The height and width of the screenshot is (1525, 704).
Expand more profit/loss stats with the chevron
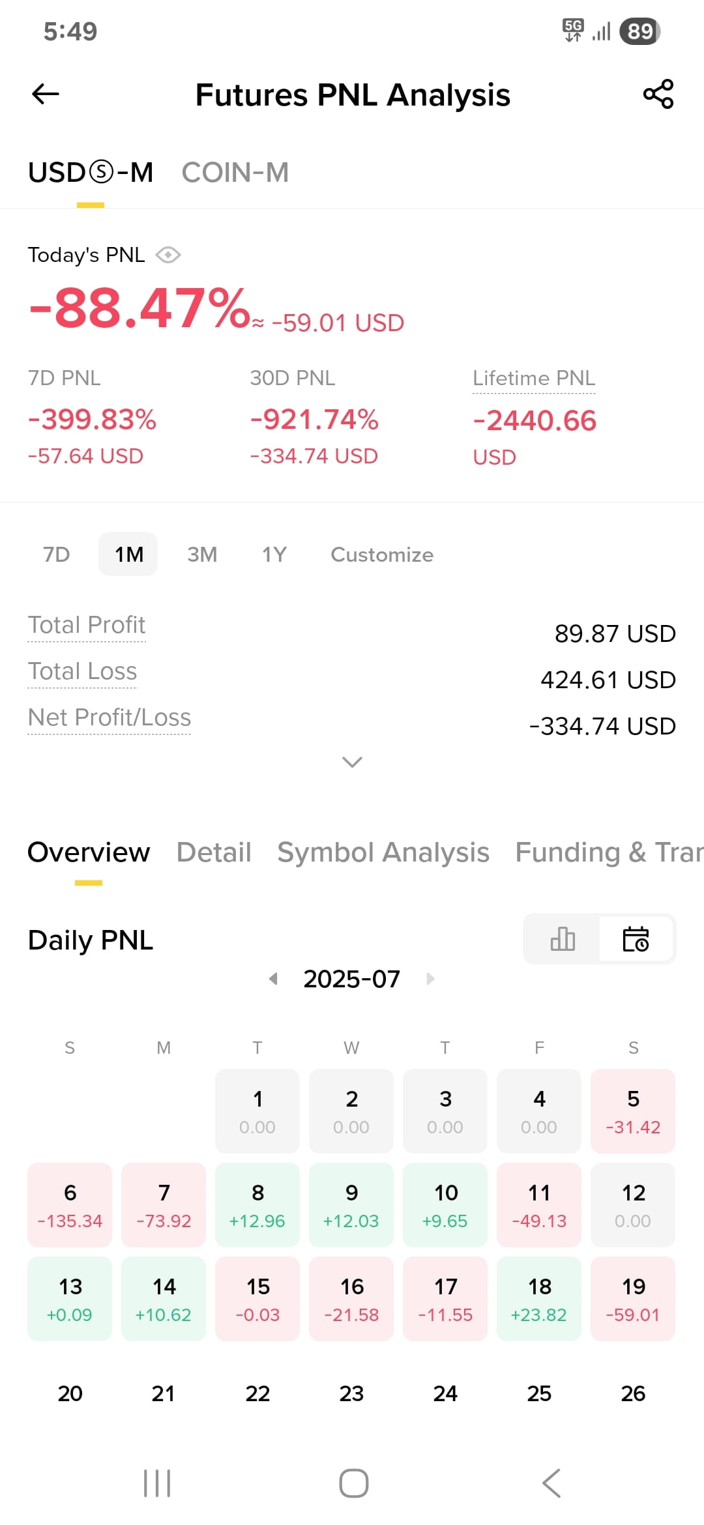[352, 762]
